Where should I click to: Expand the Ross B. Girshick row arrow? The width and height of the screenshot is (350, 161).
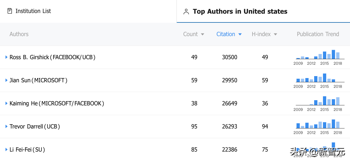[7, 57]
